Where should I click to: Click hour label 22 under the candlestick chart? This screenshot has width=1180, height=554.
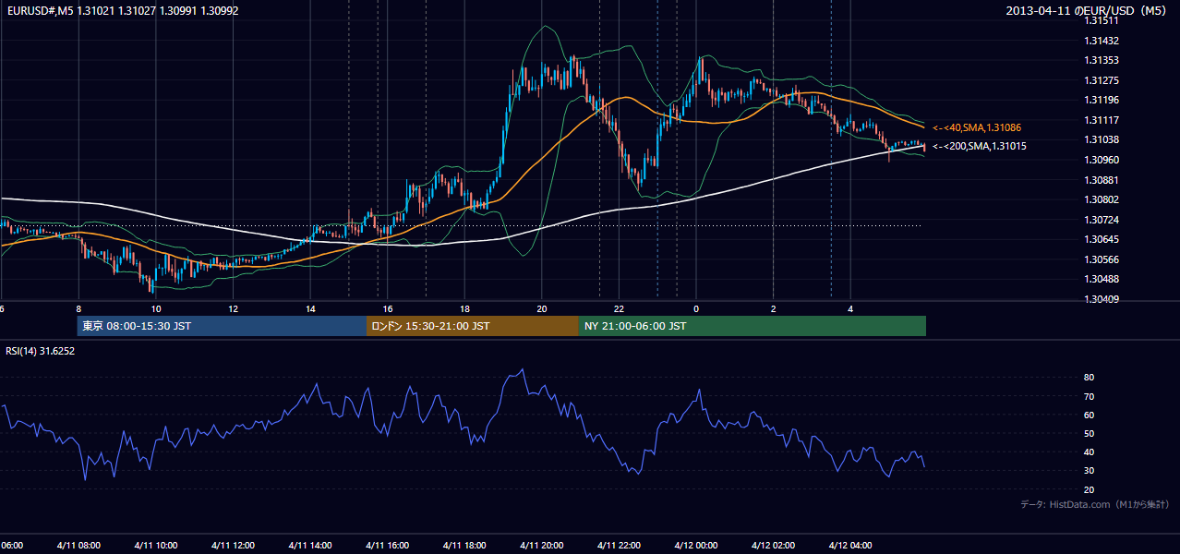[619, 308]
